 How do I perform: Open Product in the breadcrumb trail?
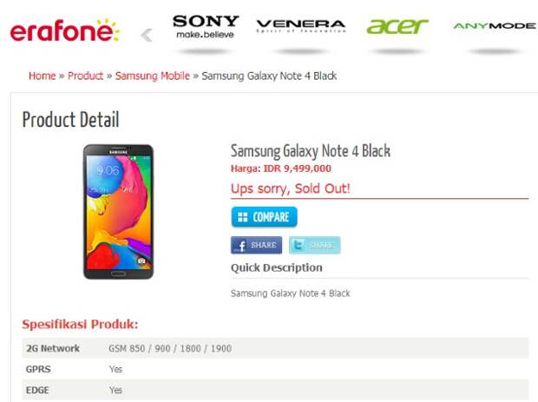[x=85, y=76]
